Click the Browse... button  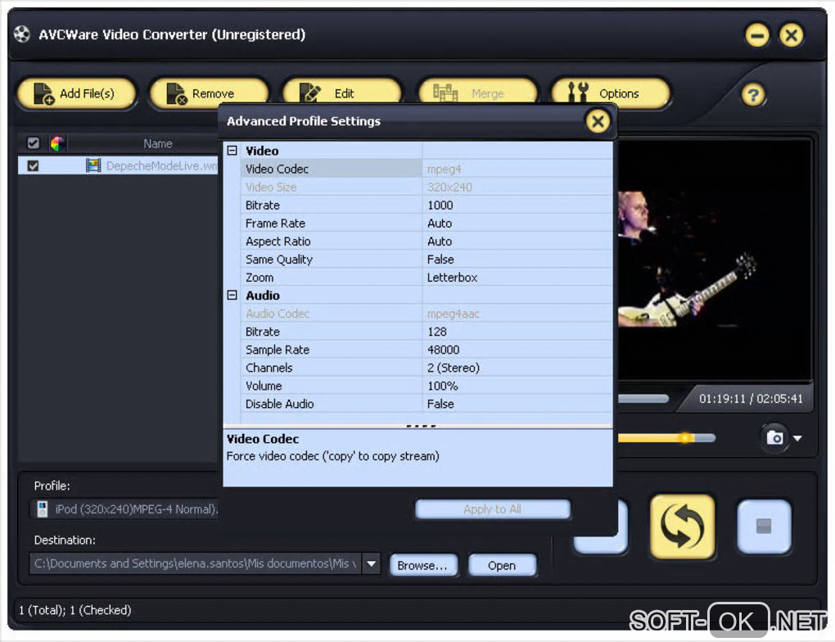pyautogui.click(x=423, y=565)
